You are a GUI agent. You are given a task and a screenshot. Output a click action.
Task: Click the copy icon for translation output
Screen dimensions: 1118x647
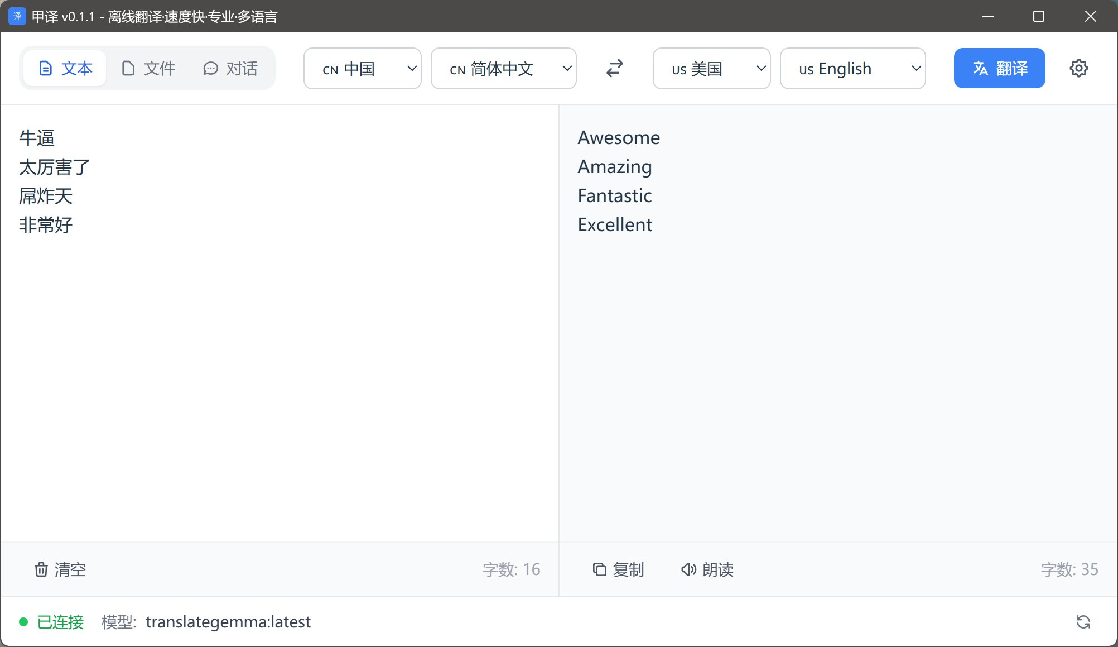pos(599,569)
